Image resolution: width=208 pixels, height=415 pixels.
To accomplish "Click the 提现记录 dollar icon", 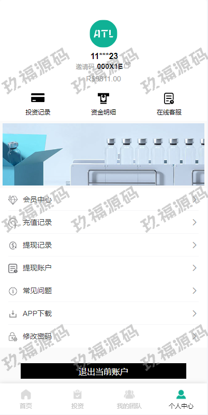I will [x=13, y=246].
